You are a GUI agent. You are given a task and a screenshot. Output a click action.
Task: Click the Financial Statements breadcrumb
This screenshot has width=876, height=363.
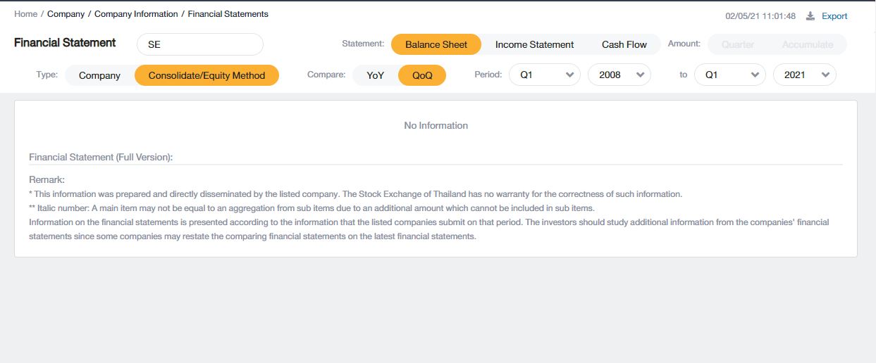[228, 14]
